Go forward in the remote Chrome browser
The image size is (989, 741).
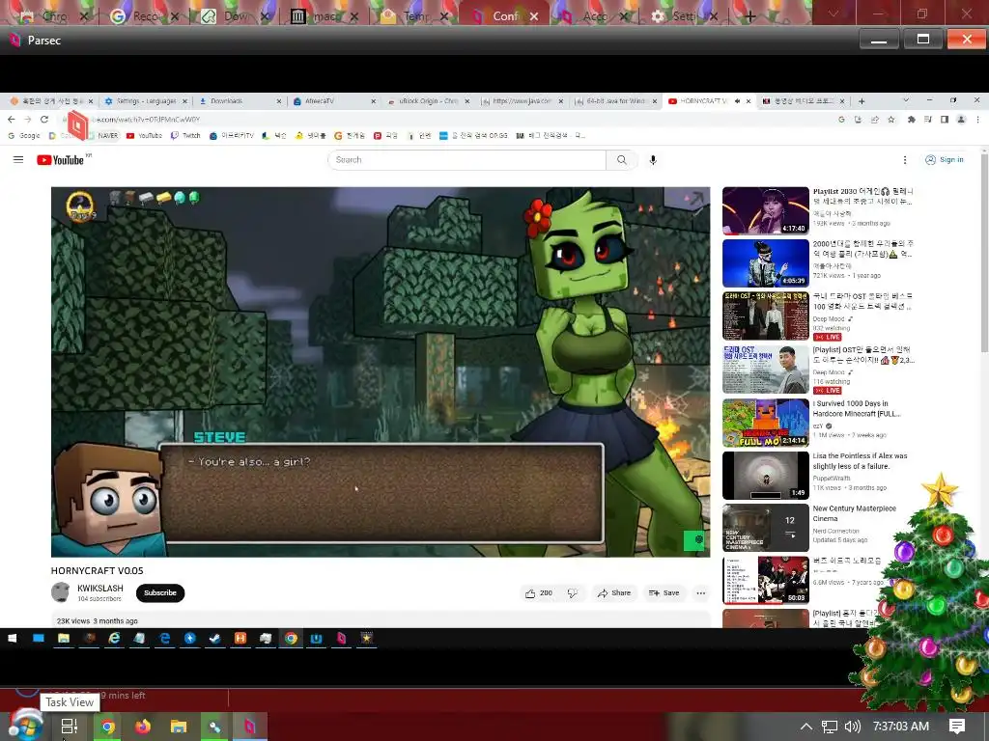[28, 119]
